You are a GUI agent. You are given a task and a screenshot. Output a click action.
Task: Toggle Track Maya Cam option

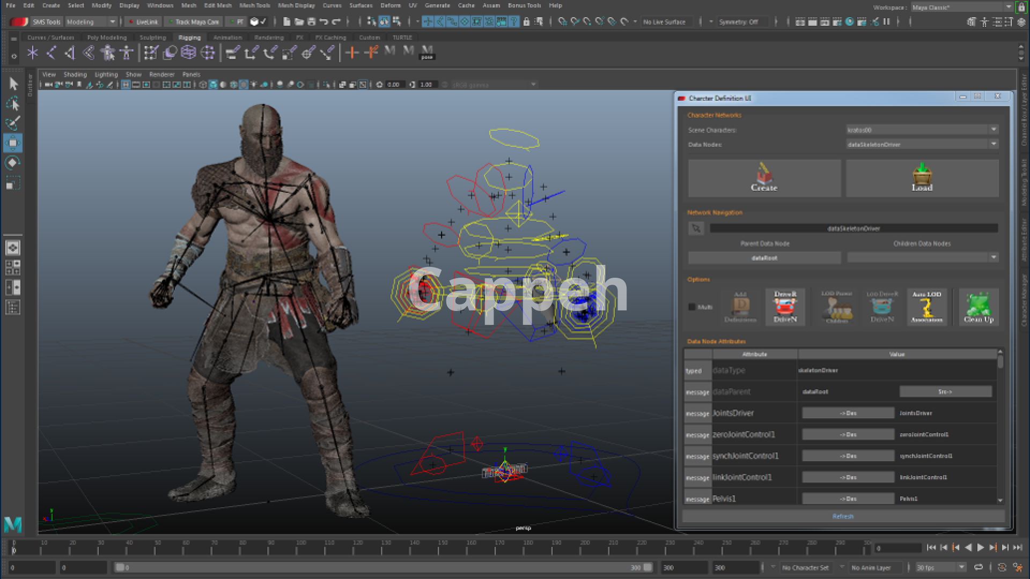click(193, 22)
